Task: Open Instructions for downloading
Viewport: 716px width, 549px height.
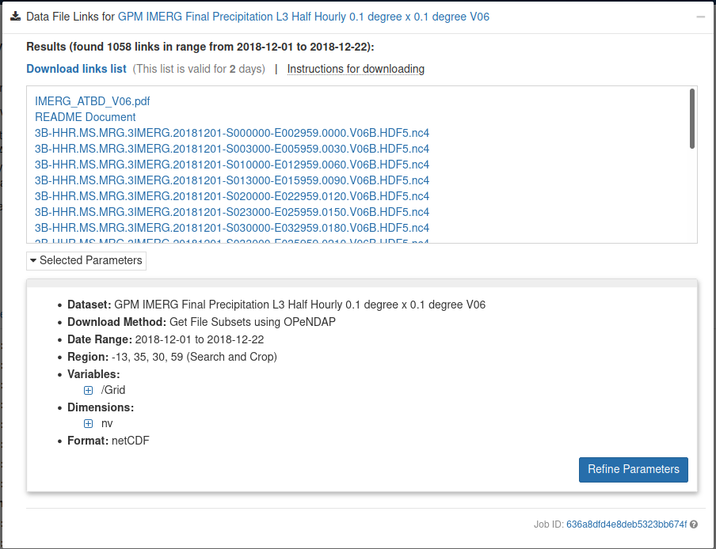Action: [356, 69]
